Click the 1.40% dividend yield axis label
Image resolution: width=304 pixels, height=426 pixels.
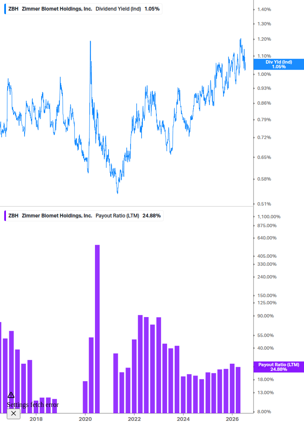click(264, 9)
